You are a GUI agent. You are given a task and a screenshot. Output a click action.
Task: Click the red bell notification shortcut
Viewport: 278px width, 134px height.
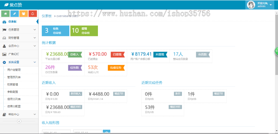coord(32,14)
